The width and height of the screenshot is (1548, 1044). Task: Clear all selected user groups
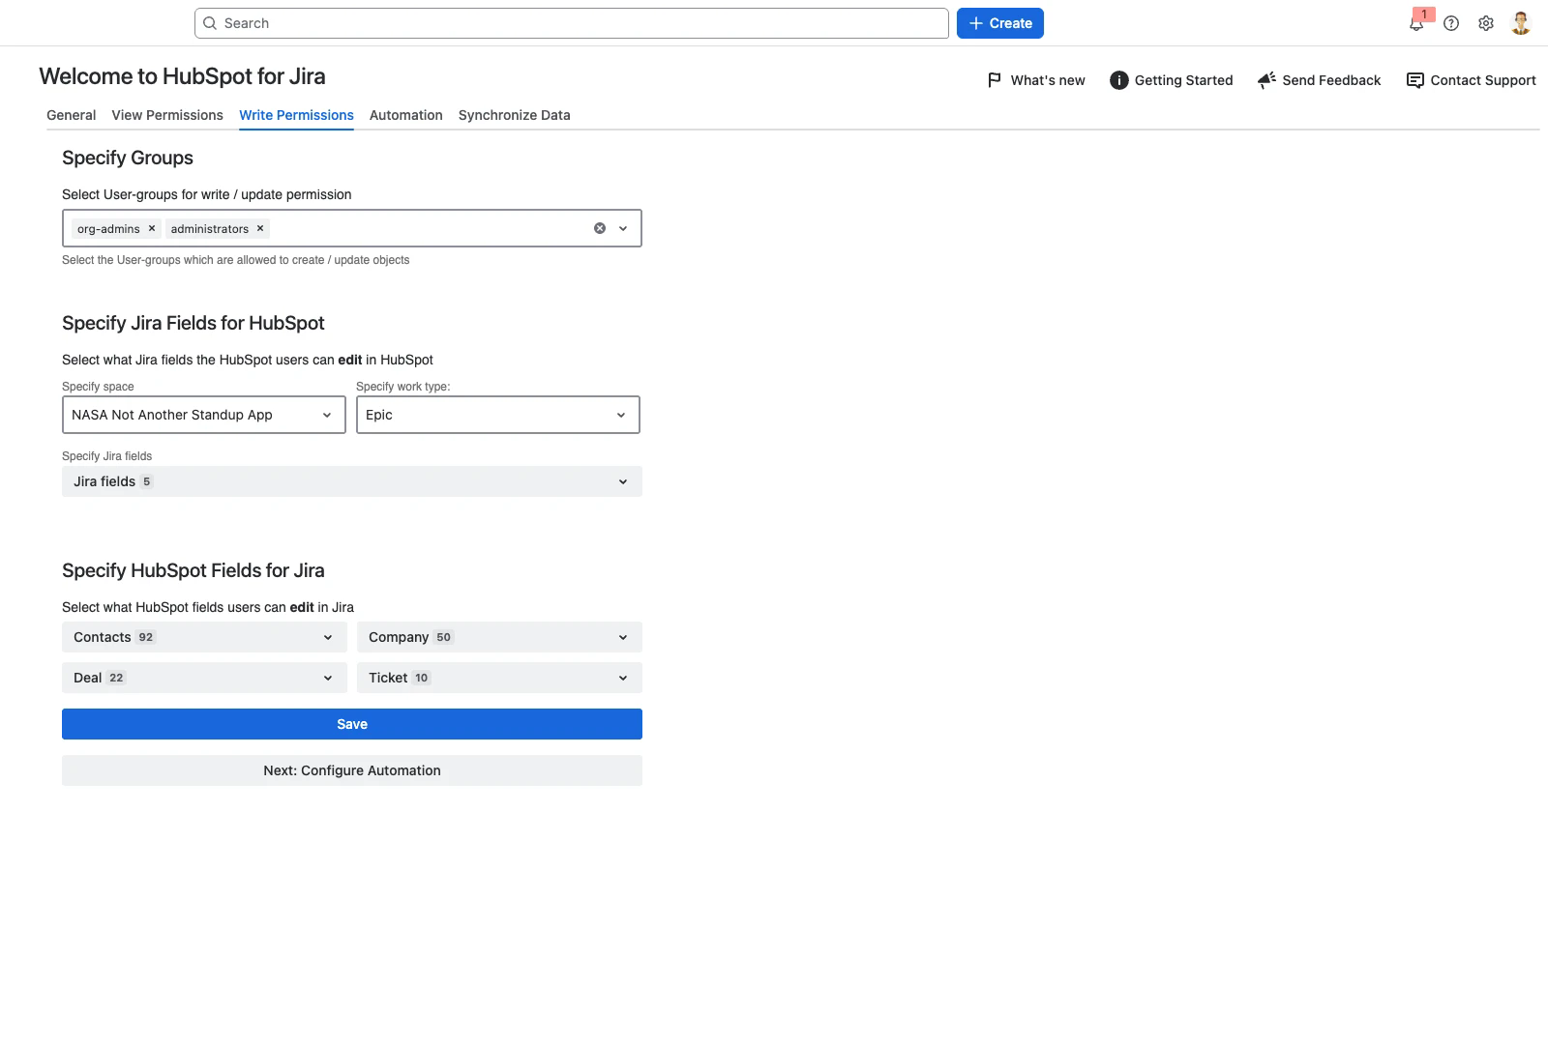point(600,228)
